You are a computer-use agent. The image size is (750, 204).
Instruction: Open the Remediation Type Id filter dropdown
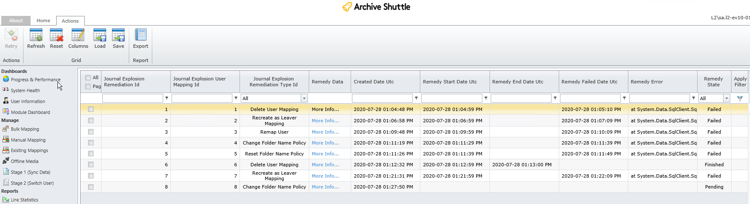point(304,98)
